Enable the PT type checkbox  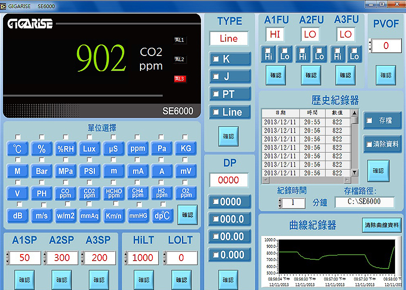[x=215, y=94]
